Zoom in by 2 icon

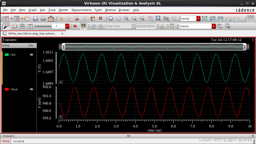(x=134, y=18)
